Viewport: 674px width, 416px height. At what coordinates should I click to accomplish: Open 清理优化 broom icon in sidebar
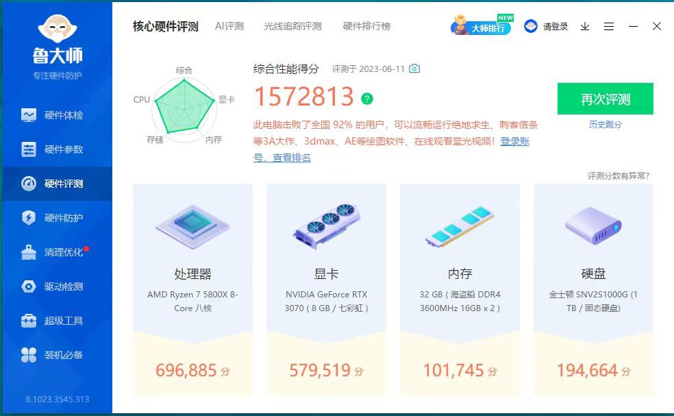(29, 252)
